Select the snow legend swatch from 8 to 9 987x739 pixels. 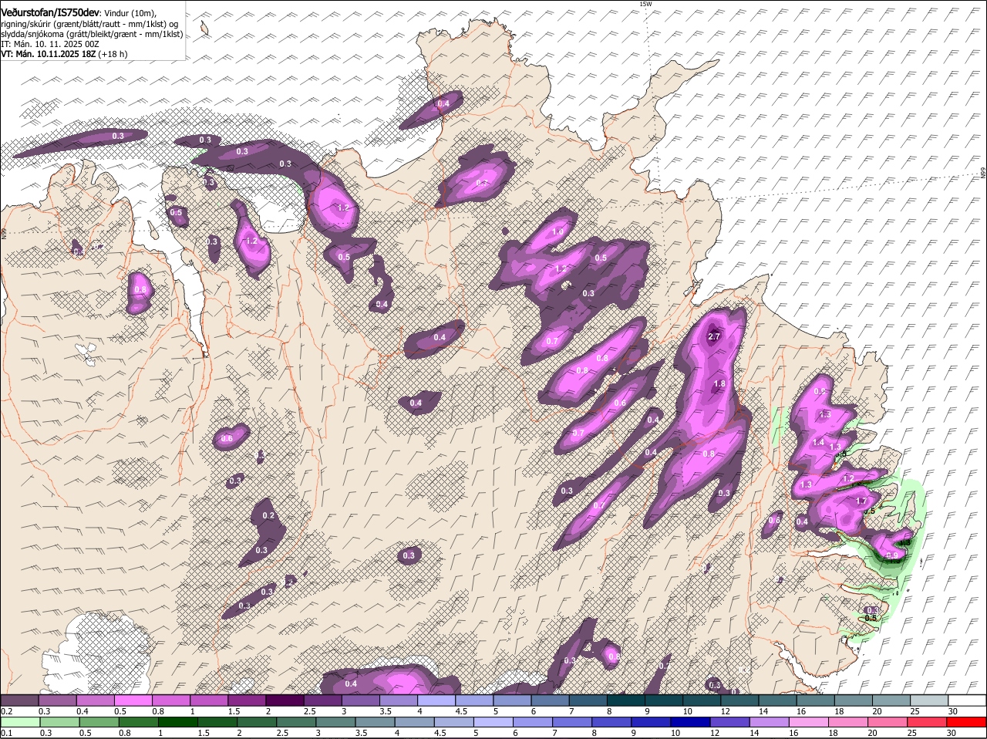(626, 700)
